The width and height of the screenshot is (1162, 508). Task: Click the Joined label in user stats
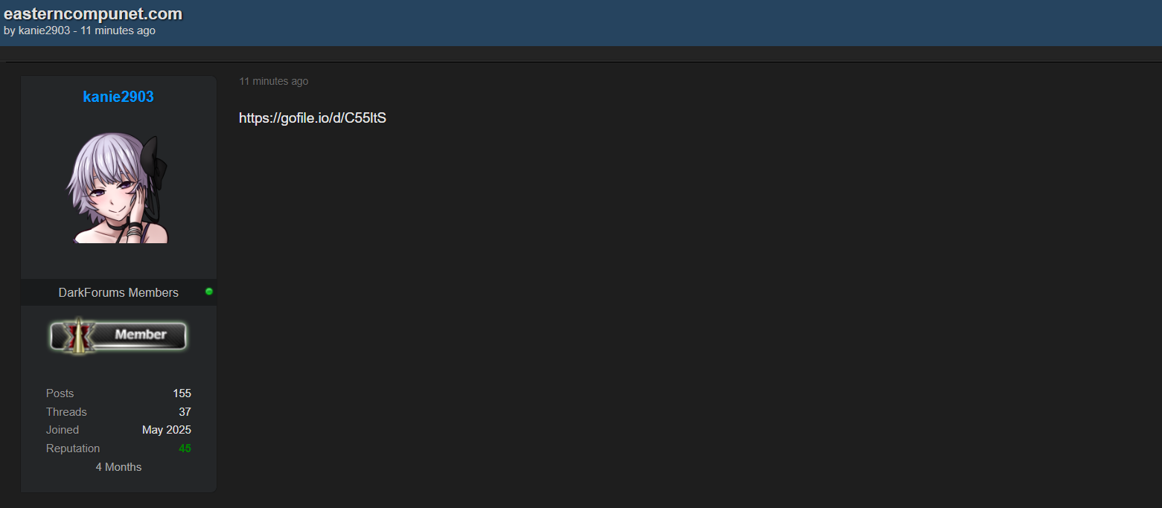click(63, 430)
